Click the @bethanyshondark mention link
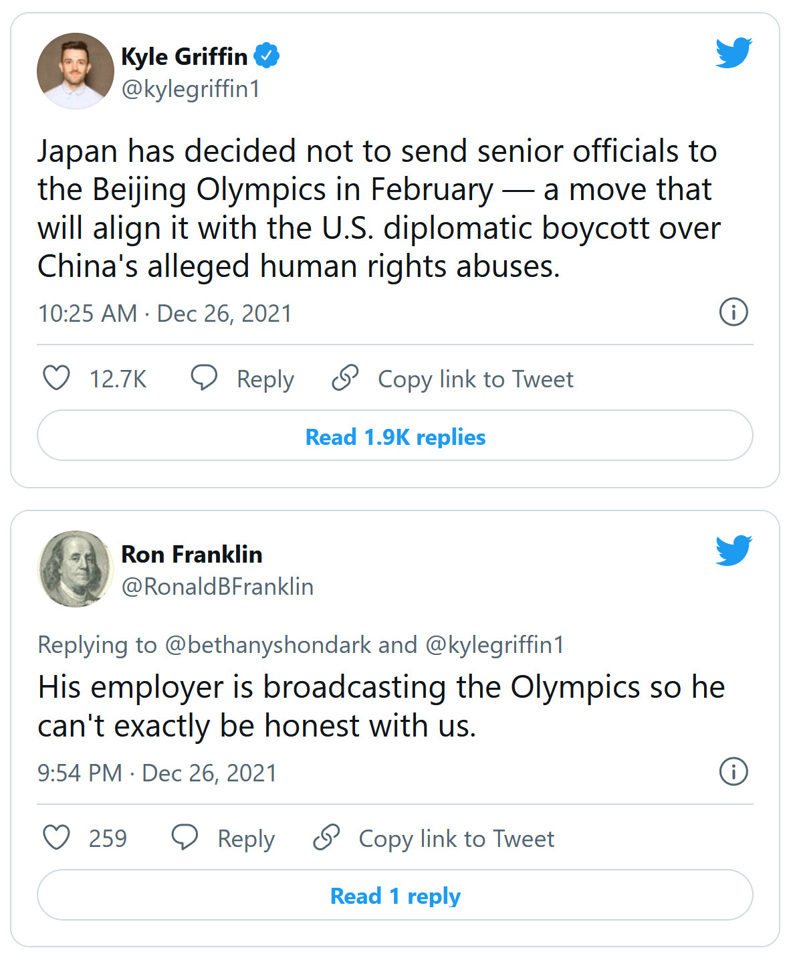 tap(267, 645)
